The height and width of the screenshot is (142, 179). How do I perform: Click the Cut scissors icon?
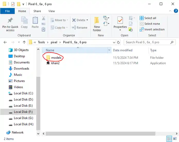(44, 18)
